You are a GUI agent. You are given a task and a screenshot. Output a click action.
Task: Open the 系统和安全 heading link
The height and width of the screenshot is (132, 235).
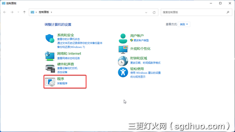point(66,35)
